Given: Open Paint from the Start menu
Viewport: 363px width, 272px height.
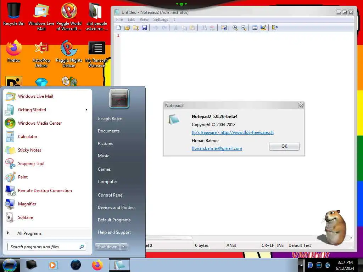Looking at the screenshot, I should click(48, 177).
